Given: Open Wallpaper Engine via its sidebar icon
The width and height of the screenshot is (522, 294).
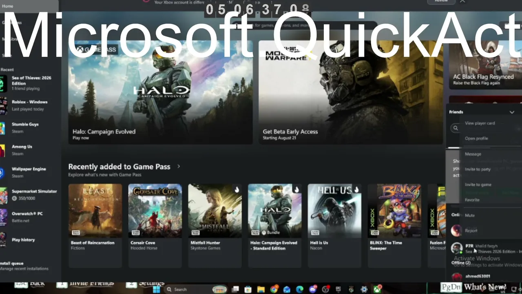Looking at the screenshot, I should pyautogui.click(x=3, y=173).
